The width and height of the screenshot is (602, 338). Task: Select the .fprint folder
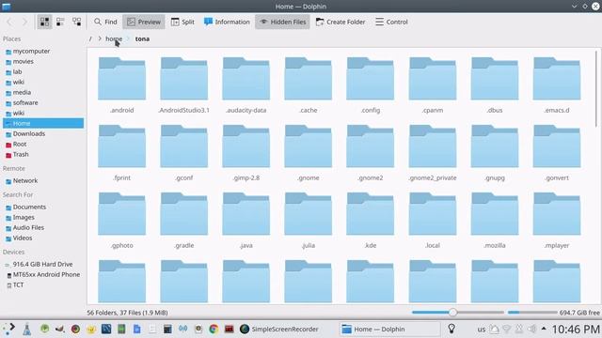pyautogui.click(x=121, y=153)
